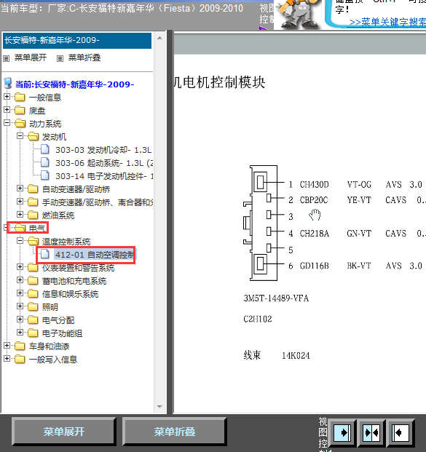Viewport: 426px width, 452px height.
Task: Select the 蓄电池和充电系统 tree label
Action: coord(74,281)
